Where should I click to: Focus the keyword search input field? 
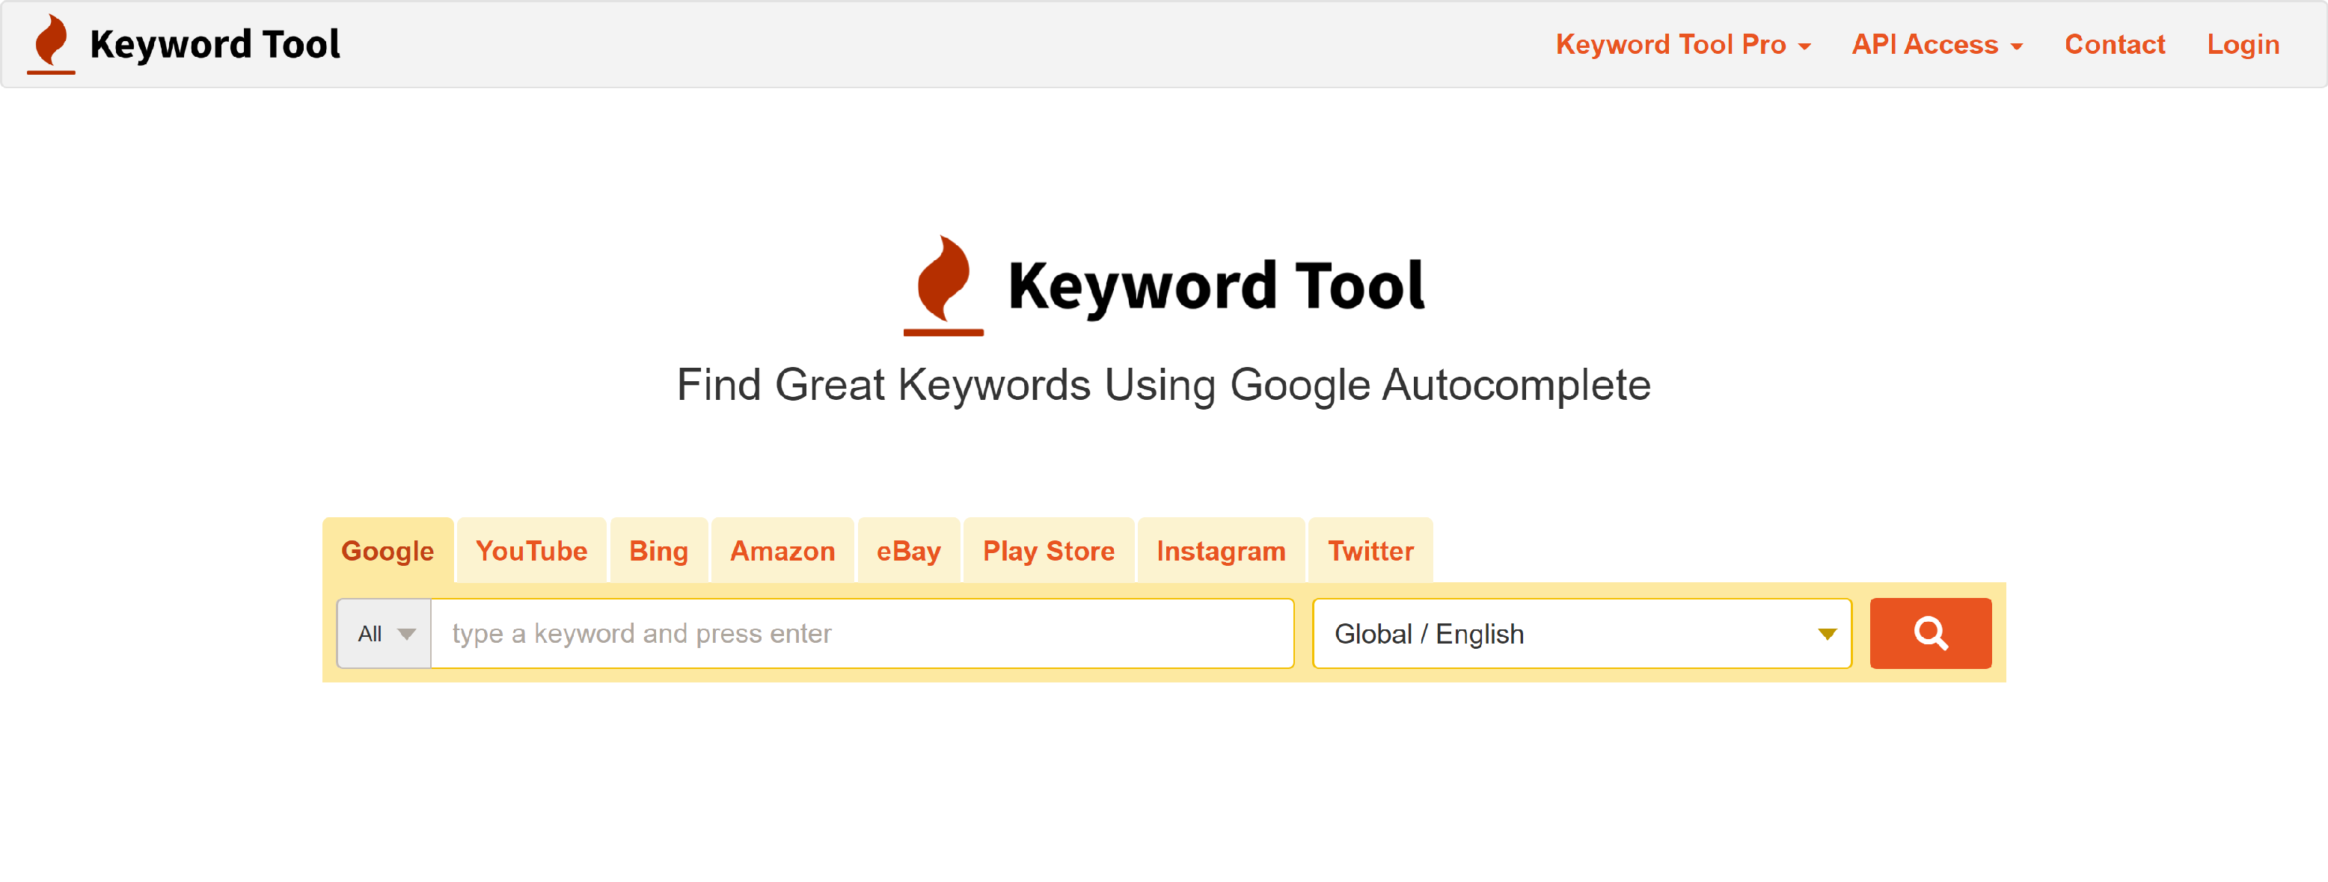click(x=863, y=633)
